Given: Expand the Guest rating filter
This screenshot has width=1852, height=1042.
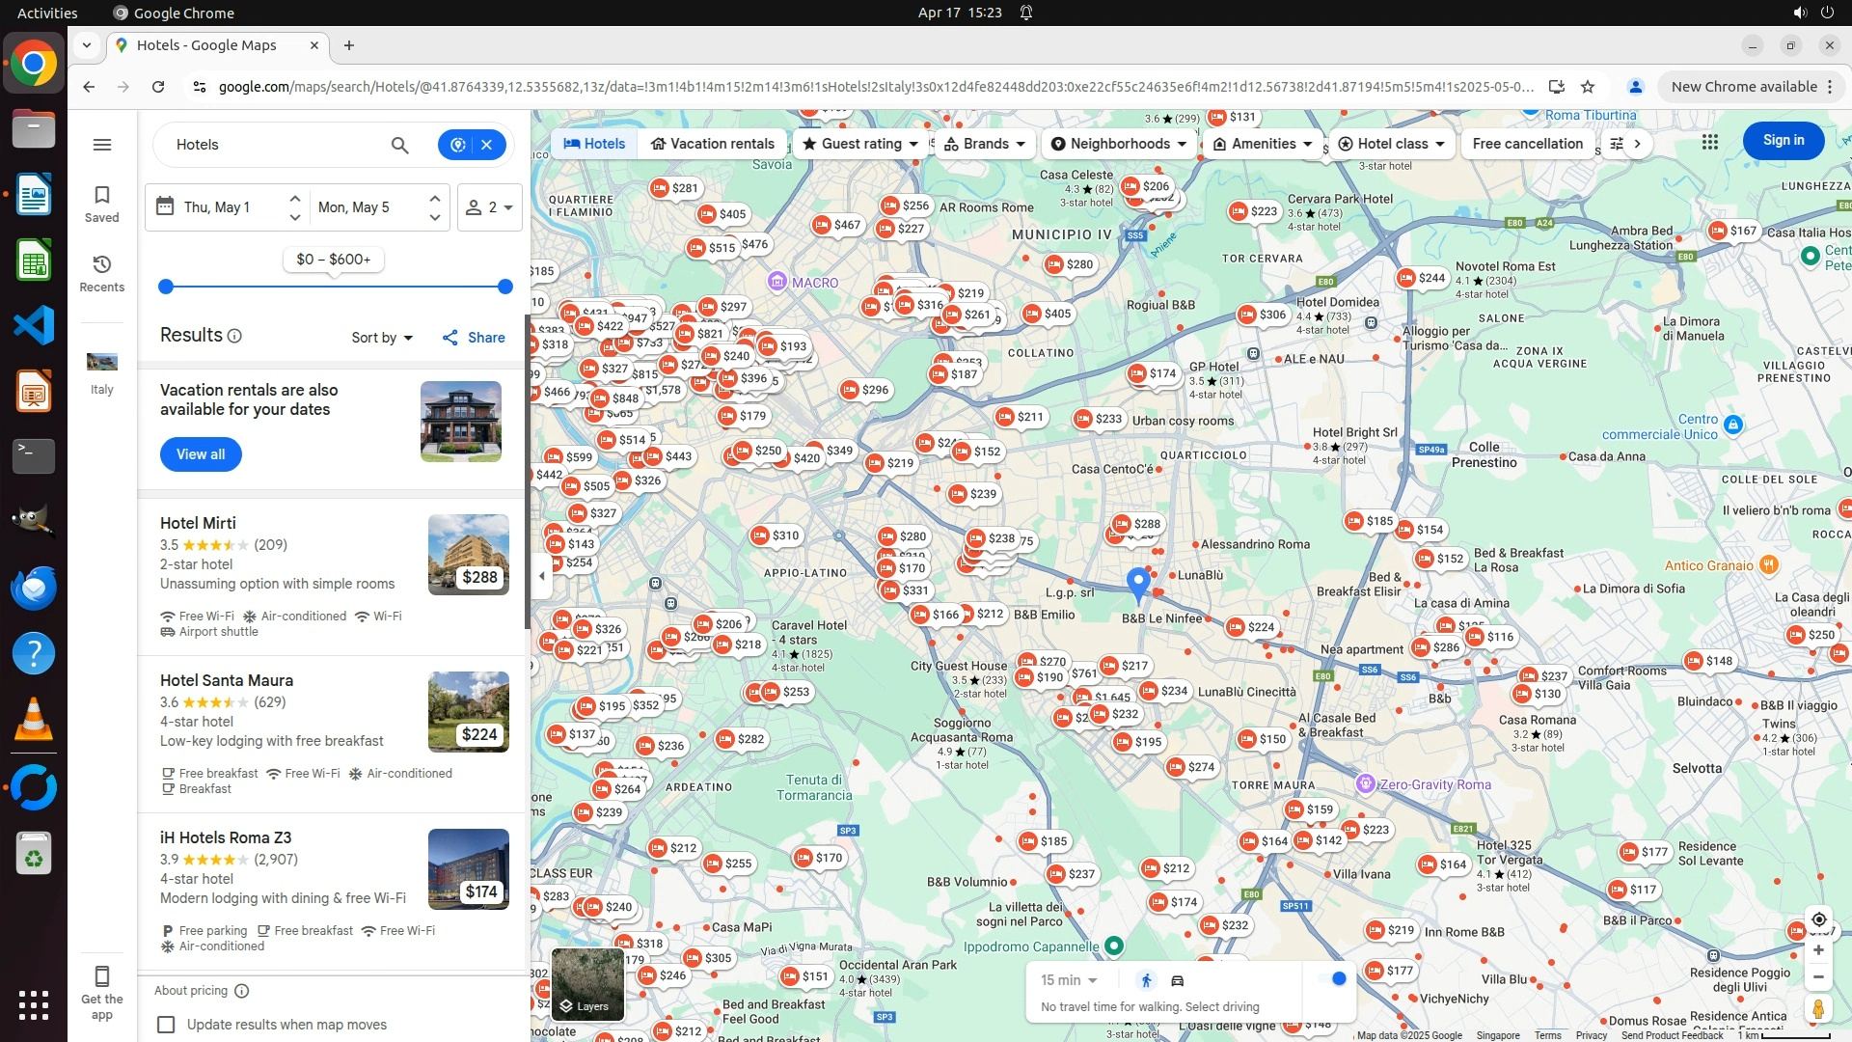Looking at the screenshot, I should tap(861, 144).
